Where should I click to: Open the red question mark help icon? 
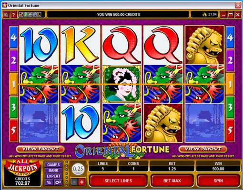(x=14, y=15)
